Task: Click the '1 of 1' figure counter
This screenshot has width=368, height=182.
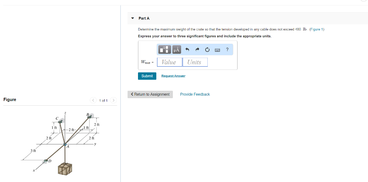Action: (103, 101)
